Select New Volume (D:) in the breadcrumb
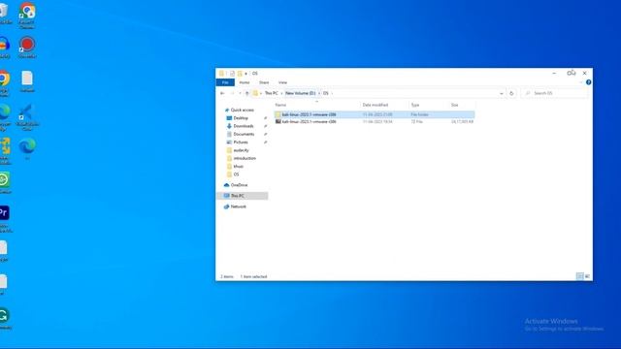Screen dimensions: 621x349 [x=300, y=93]
